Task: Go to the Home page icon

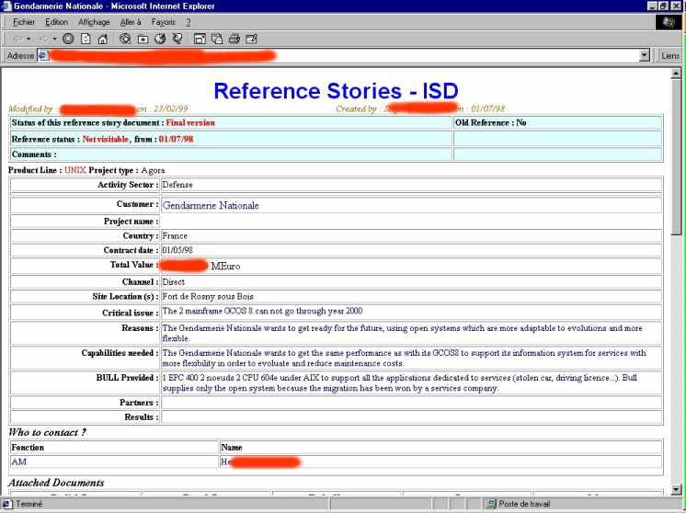Action: click(102, 39)
